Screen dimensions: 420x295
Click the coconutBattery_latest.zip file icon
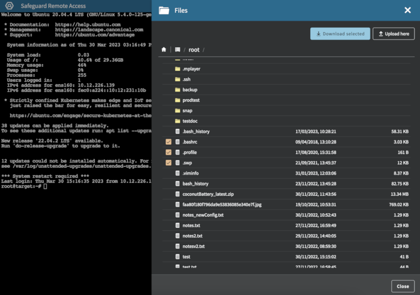[x=177, y=194]
